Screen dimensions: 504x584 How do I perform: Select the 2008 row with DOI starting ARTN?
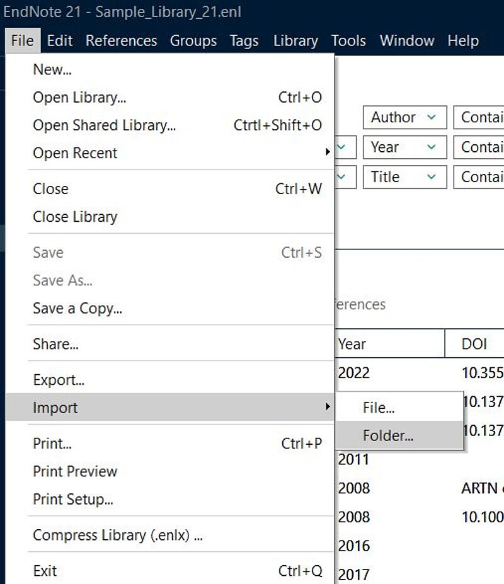[x=420, y=488]
